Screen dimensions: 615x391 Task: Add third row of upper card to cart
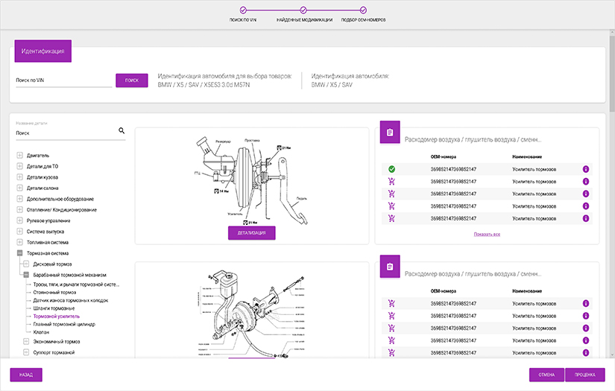[x=391, y=194]
